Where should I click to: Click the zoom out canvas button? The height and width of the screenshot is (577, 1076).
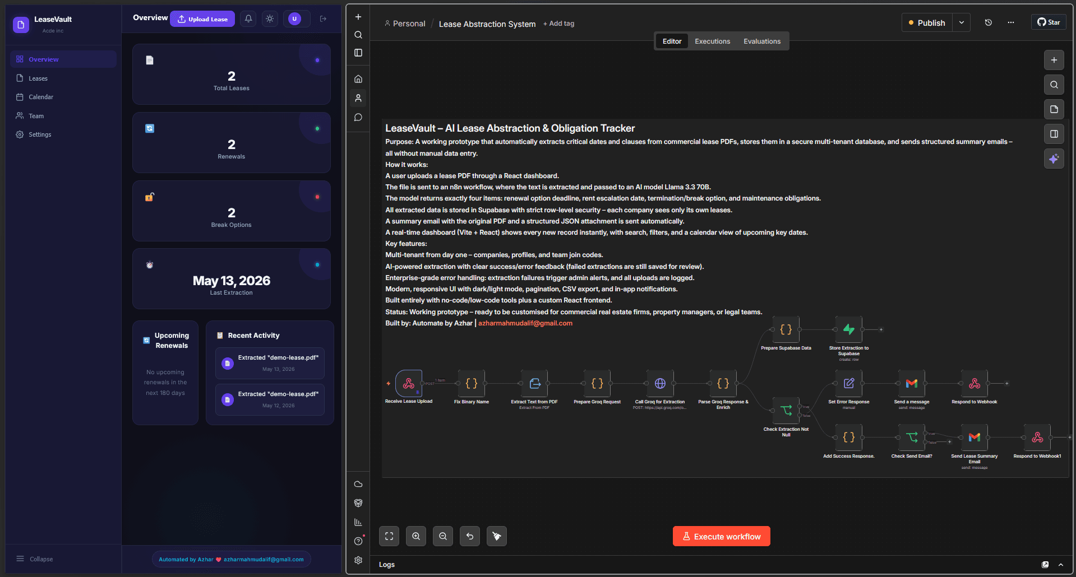click(x=443, y=536)
